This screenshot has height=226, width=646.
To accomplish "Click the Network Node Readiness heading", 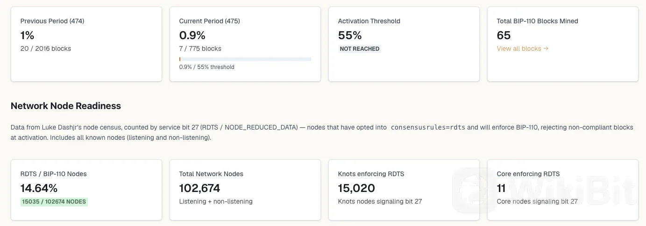I will pyautogui.click(x=66, y=106).
